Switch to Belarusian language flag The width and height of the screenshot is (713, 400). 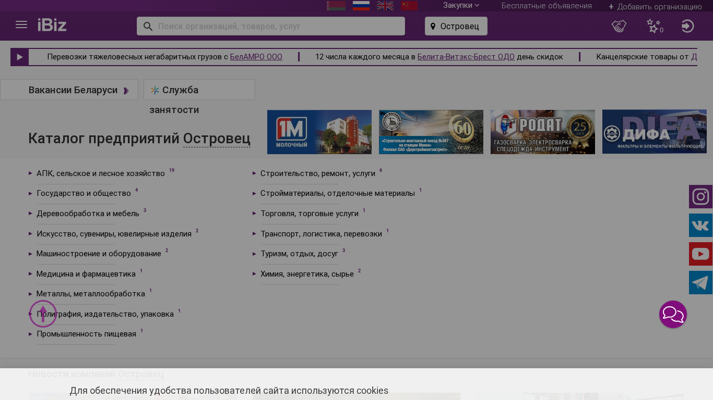336,6
